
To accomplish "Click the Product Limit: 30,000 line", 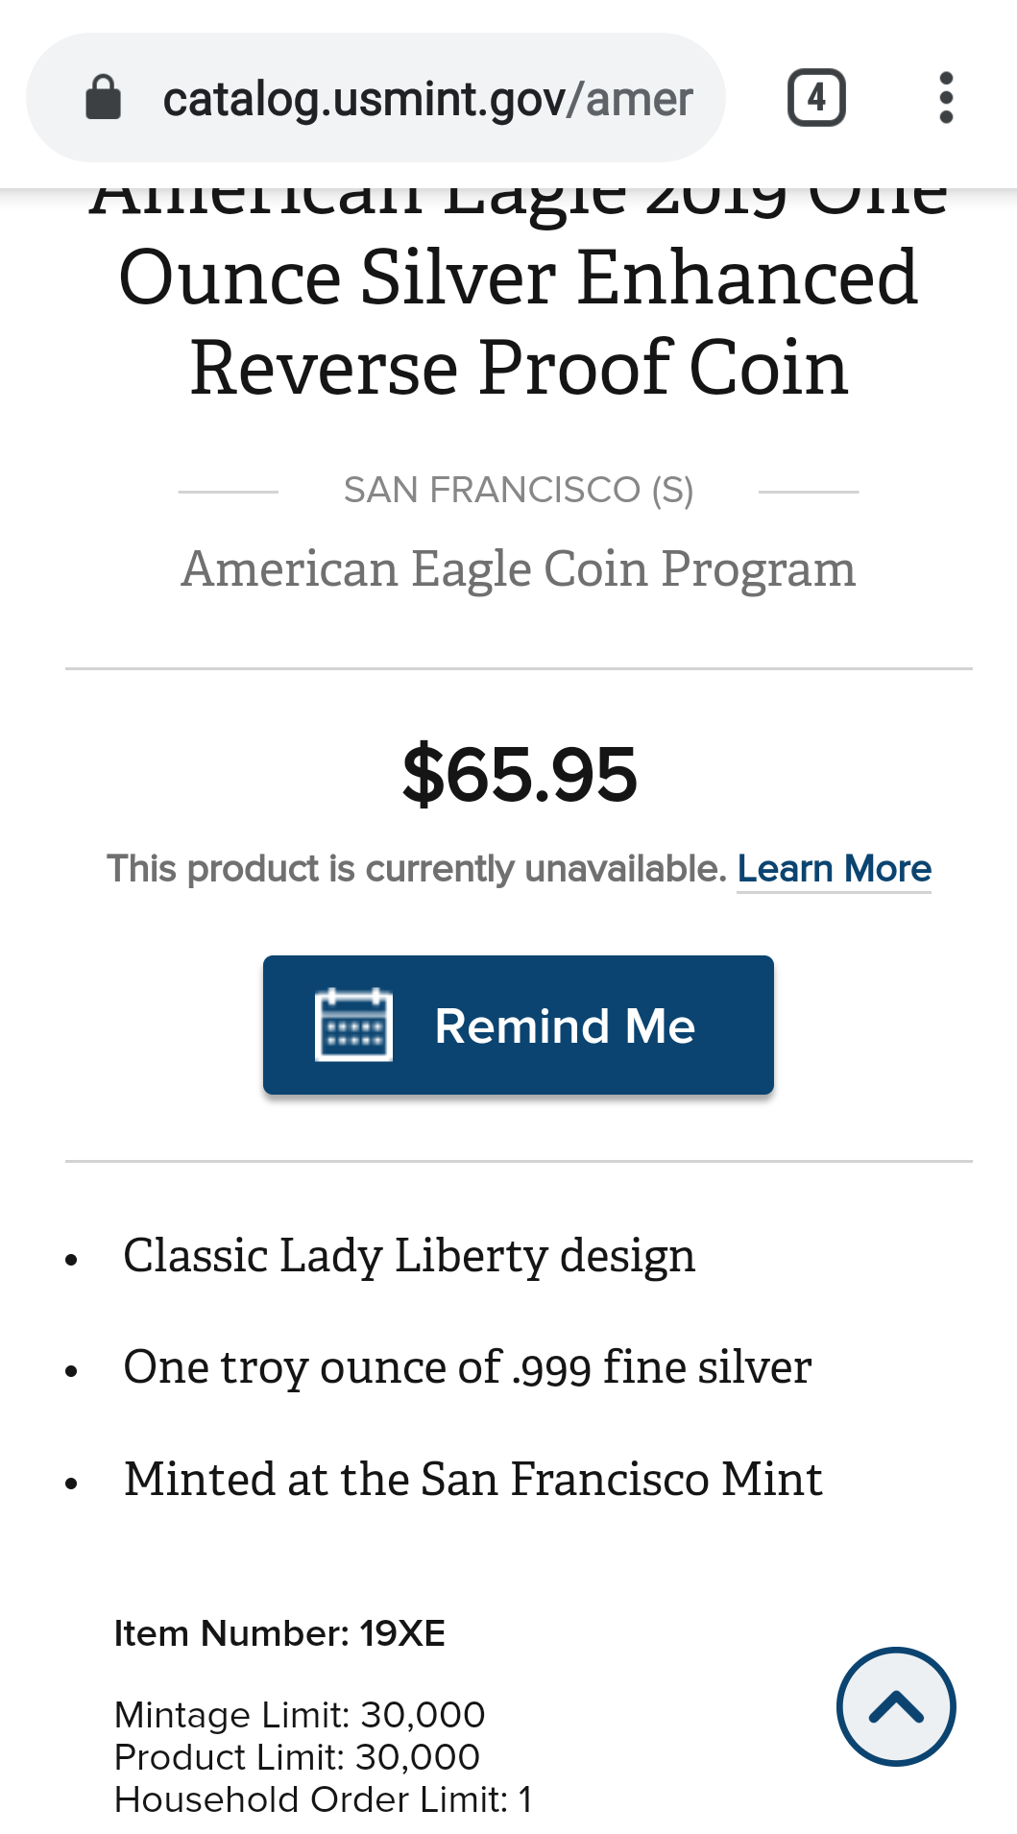I will coord(297,1757).
